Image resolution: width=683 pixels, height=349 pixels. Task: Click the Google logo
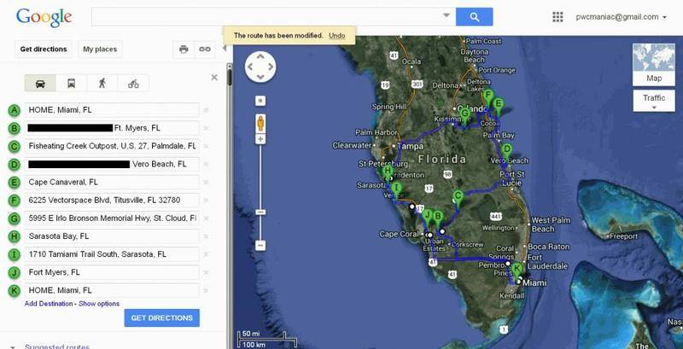(44, 17)
